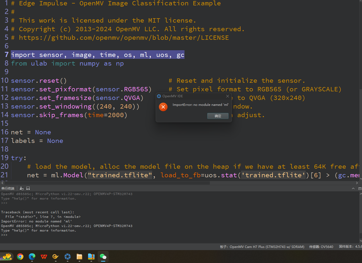This screenshot has width=362, height=263.
Task: Open the yellow swirl app in the taskbar
Action: coord(55,257)
